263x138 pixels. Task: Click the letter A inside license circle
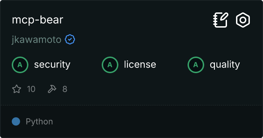coord(110,65)
